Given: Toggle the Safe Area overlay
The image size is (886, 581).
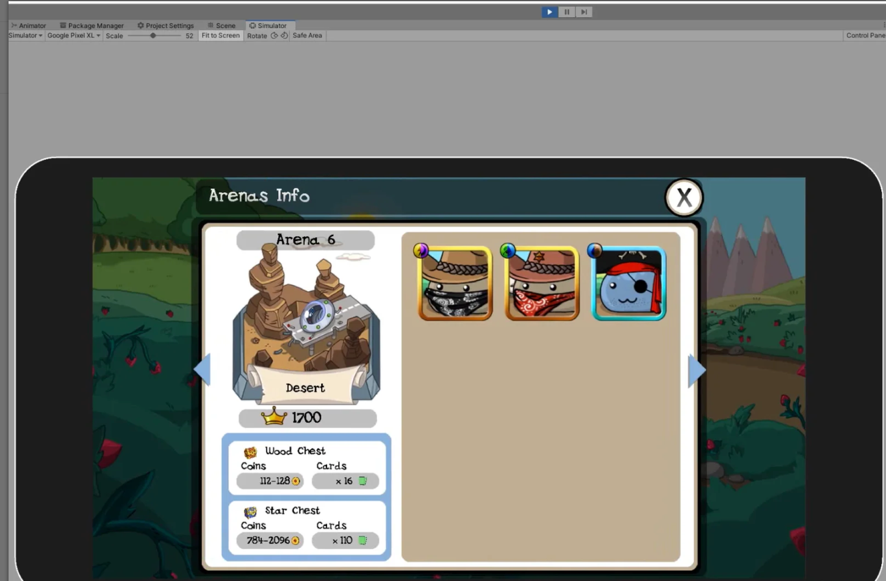Looking at the screenshot, I should click(307, 35).
